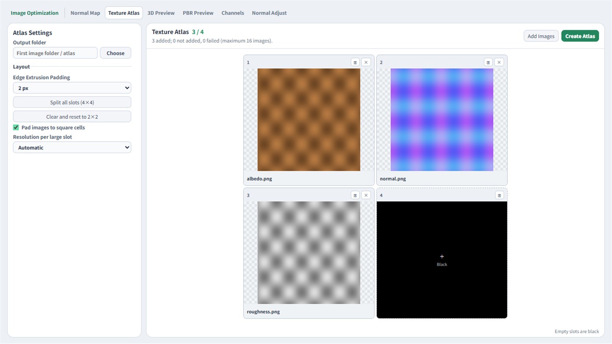Click the albedo.png file name
Screen dimensions: 612x344
[259, 179]
